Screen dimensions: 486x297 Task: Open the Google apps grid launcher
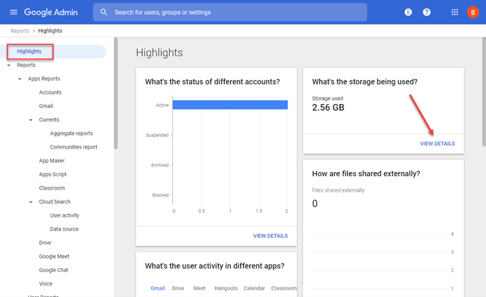454,12
